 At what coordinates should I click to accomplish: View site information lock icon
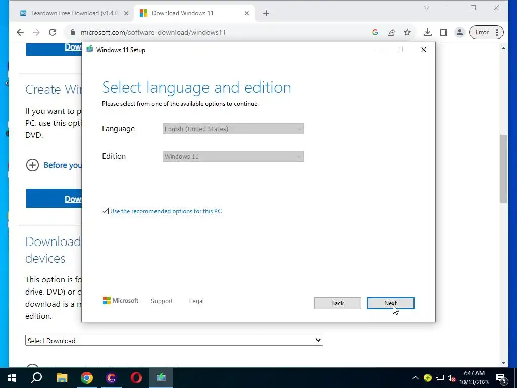click(x=73, y=32)
